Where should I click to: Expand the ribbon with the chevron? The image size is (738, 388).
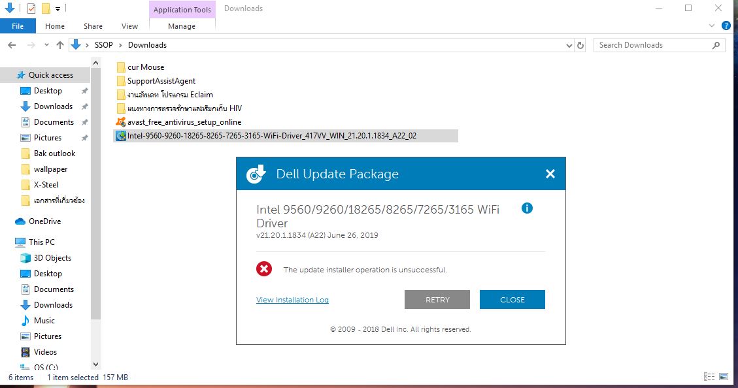tap(712, 26)
